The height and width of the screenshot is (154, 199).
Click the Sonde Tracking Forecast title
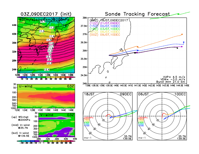[137, 14]
